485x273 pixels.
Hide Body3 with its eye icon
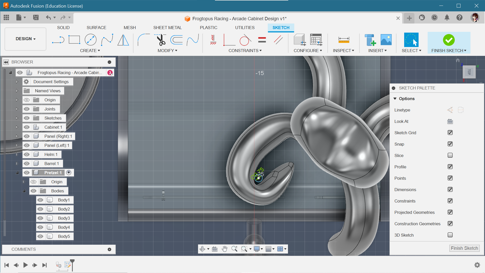(x=40, y=218)
